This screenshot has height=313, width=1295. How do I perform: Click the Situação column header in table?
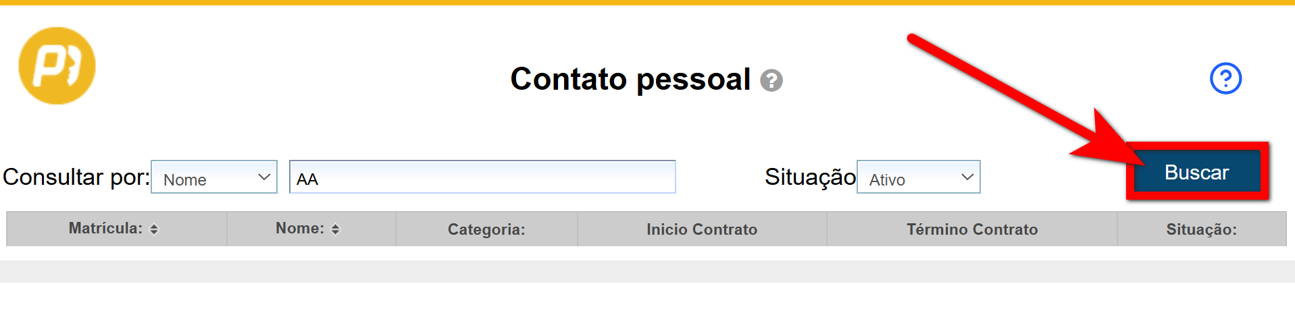tap(1201, 229)
